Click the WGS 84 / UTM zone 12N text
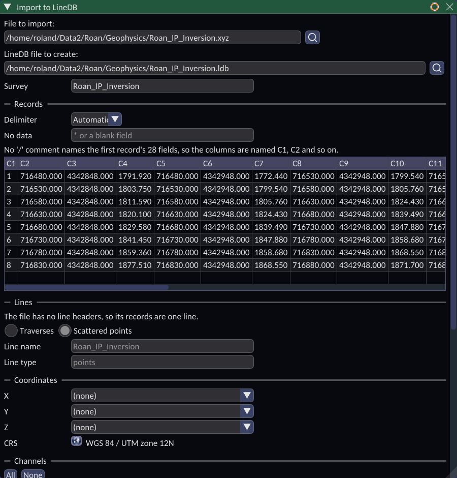457x478 pixels. tap(129, 443)
